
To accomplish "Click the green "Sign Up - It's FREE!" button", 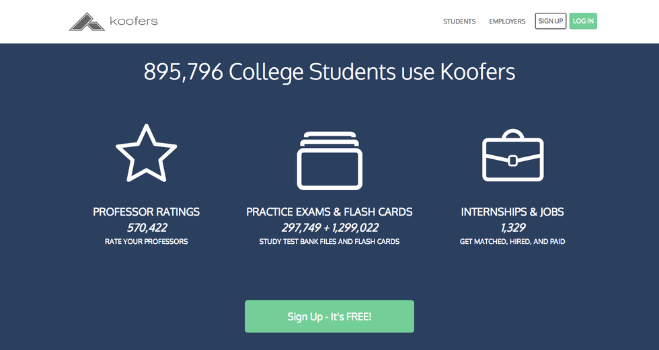I will (x=329, y=316).
